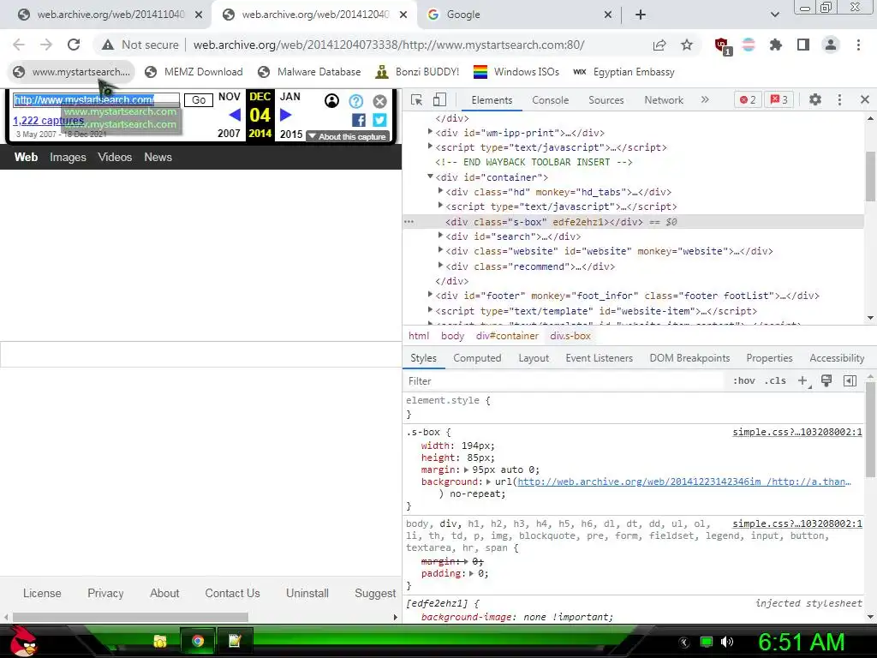Screen dimensions: 877x658
Task: Click the Wayback user account icon
Action: (x=331, y=101)
